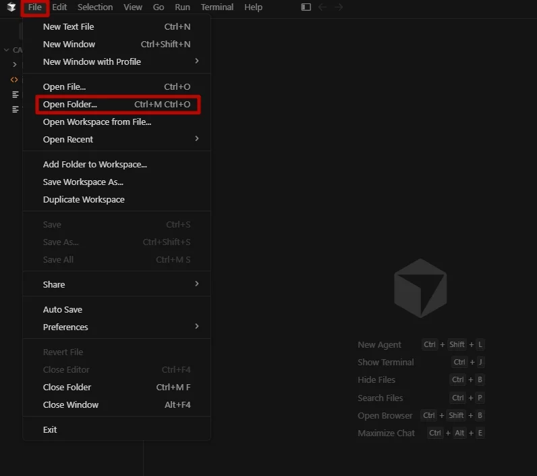This screenshot has height=476, width=537.
Task: Open the Preferences submenu
Action: pyautogui.click(x=117, y=327)
